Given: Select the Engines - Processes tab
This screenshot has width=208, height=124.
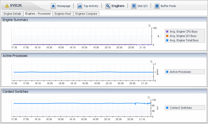Looking at the screenshot, I should [38, 13].
